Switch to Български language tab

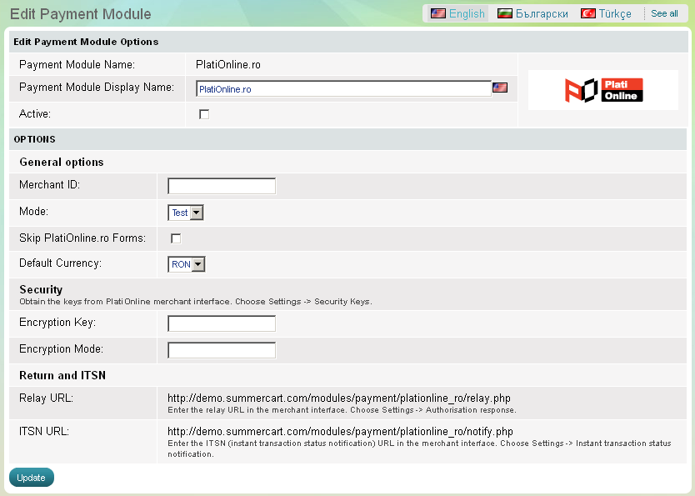pyautogui.click(x=541, y=13)
